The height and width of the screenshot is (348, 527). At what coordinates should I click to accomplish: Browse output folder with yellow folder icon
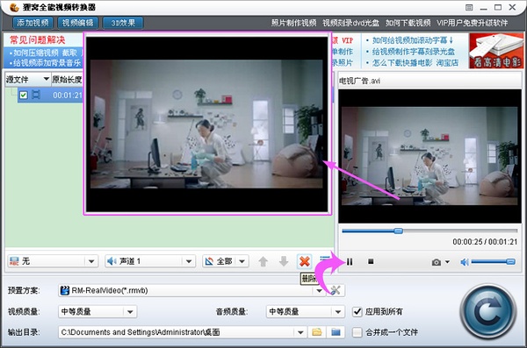[316, 332]
